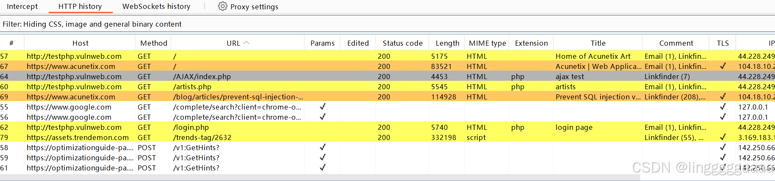Sort by the Host column header
The height and width of the screenshot is (181, 775).
(80, 43)
